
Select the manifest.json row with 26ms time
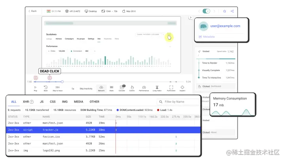tap(103, 144)
